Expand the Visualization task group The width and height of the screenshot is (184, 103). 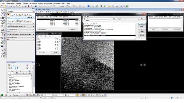21,37
